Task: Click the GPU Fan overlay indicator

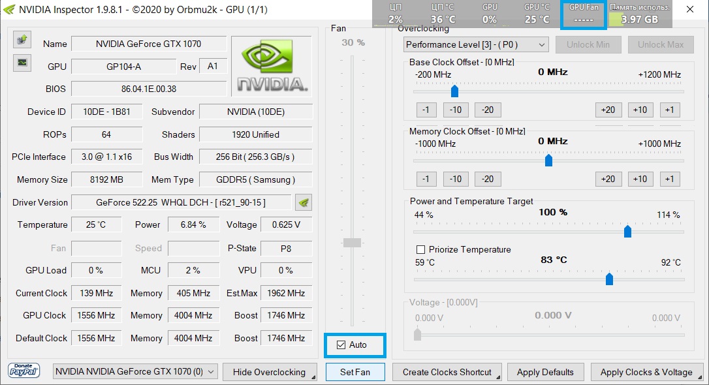Action: click(583, 14)
